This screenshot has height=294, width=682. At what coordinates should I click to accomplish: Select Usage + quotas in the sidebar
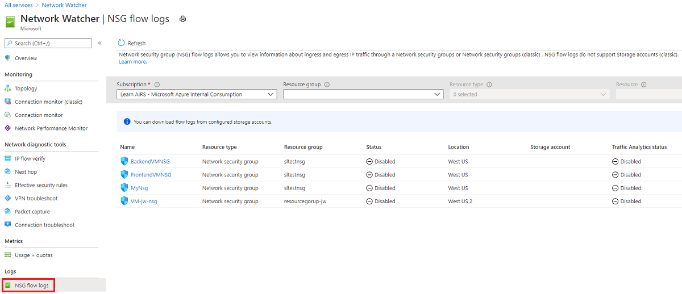(34, 255)
